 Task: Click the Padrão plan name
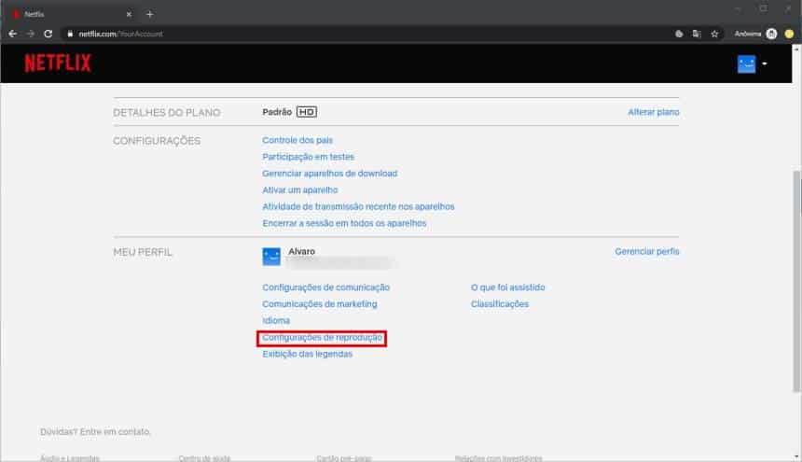277,112
